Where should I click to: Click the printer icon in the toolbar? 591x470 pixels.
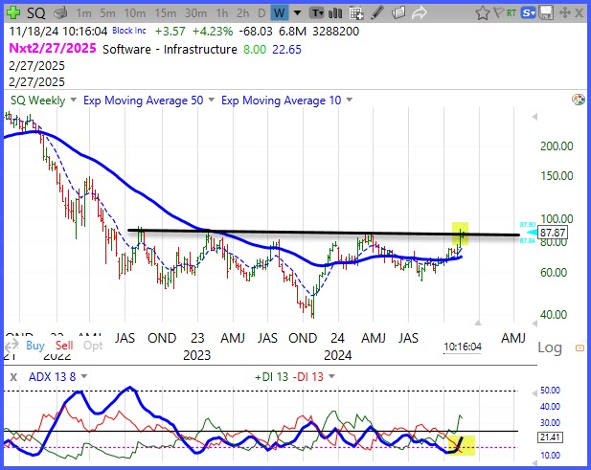click(60, 13)
